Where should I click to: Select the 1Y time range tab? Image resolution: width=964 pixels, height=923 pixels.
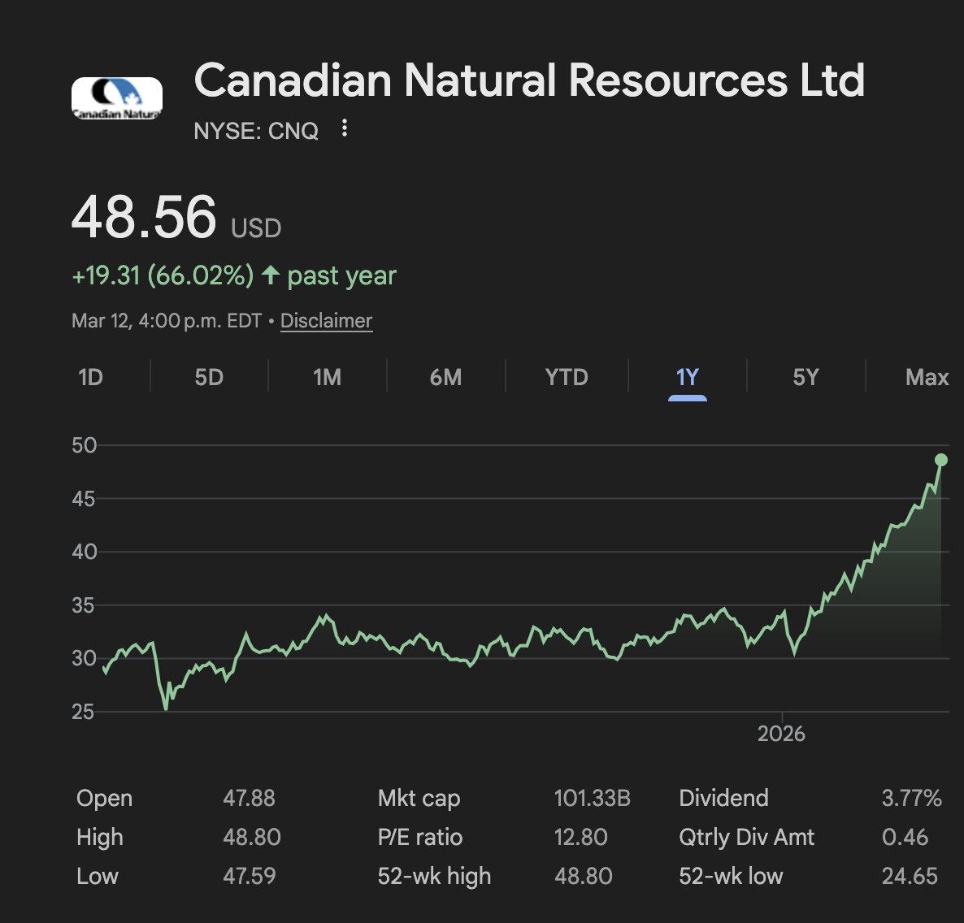coord(688,377)
